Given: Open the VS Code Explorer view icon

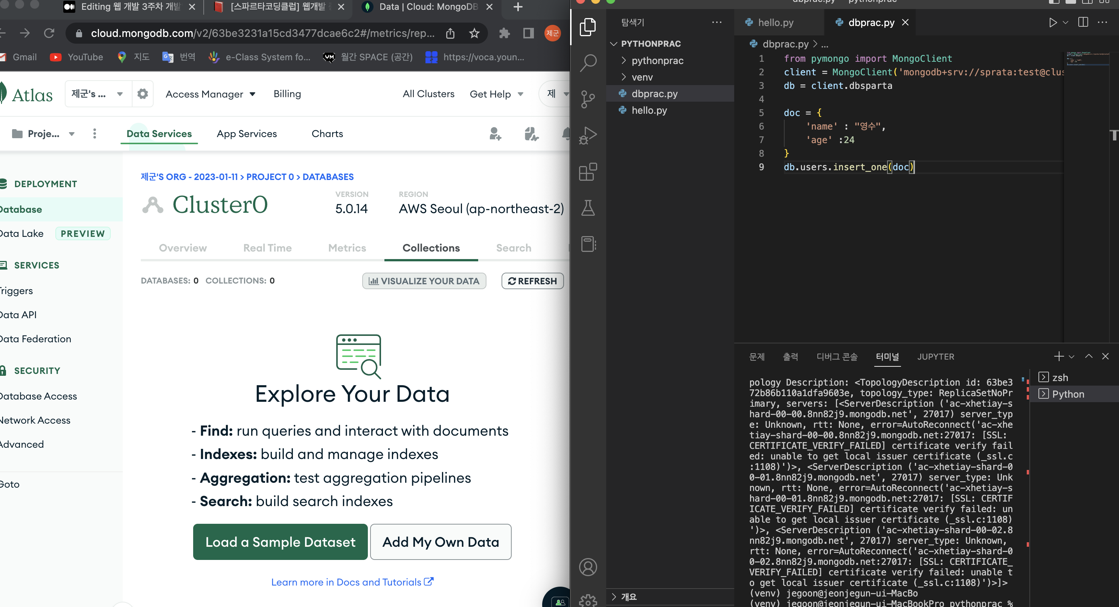Looking at the screenshot, I should tap(588, 27).
